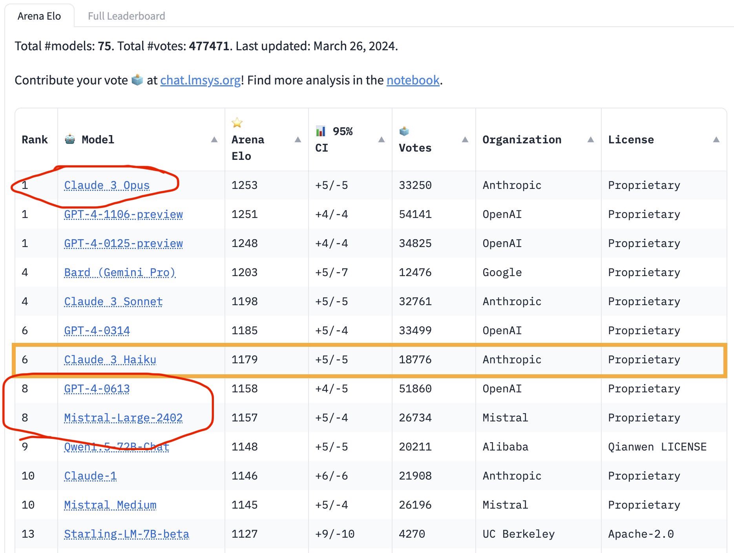Image resolution: width=734 pixels, height=553 pixels.
Task: Open the Claude 3 Sonnet model link
Action: 113,302
